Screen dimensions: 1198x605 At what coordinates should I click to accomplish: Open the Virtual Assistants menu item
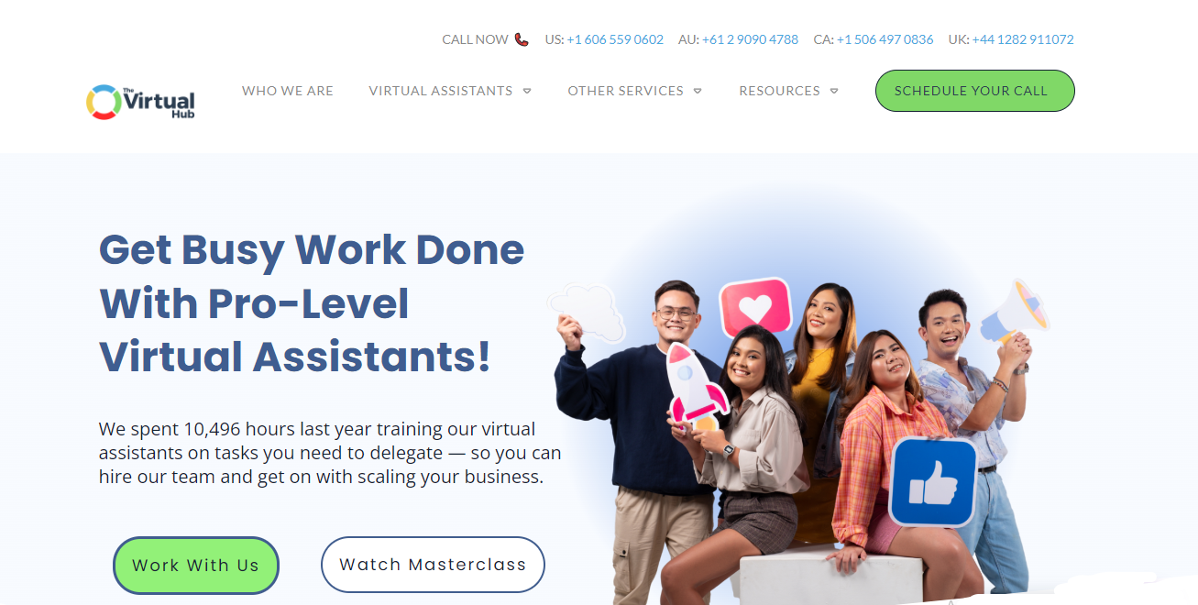(x=441, y=91)
